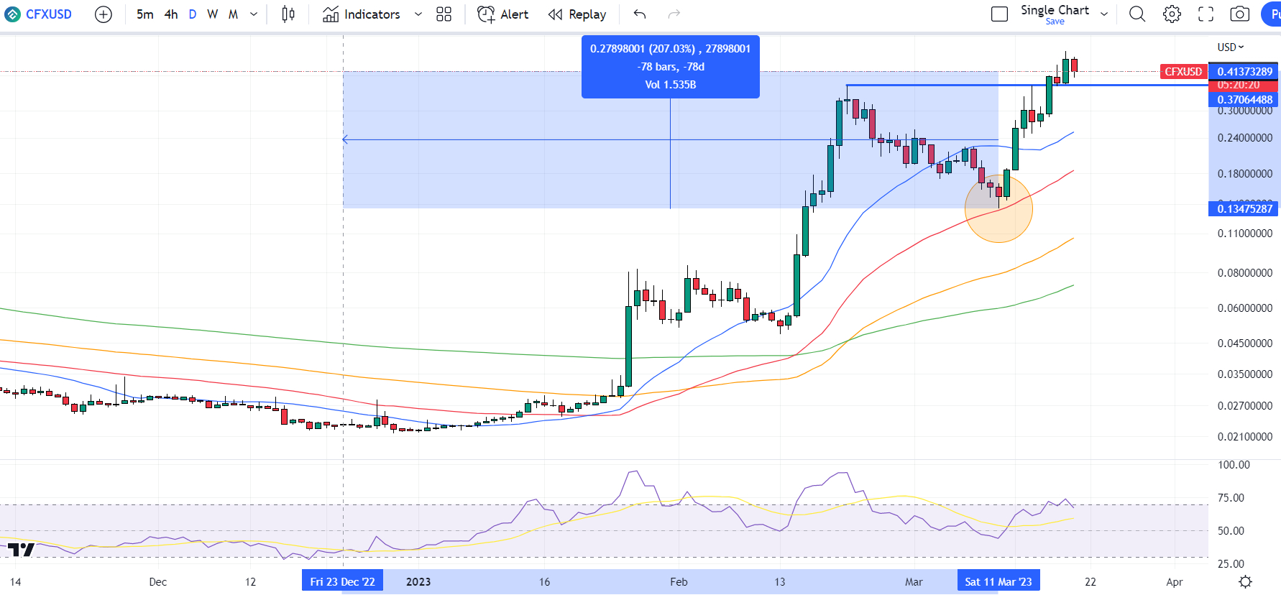Click the 0.37064488 horizontal line price label

pos(1245,100)
